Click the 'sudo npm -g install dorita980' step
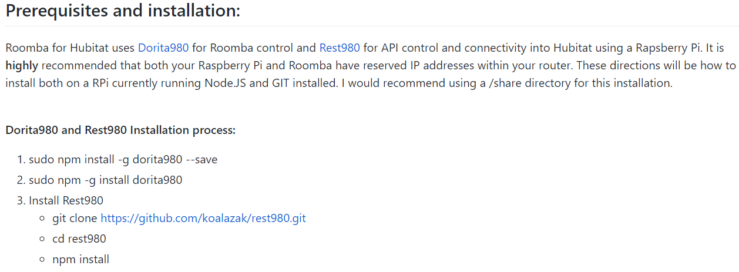The width and height of the screenshot is (739, 272). click(x=106, y=180)
